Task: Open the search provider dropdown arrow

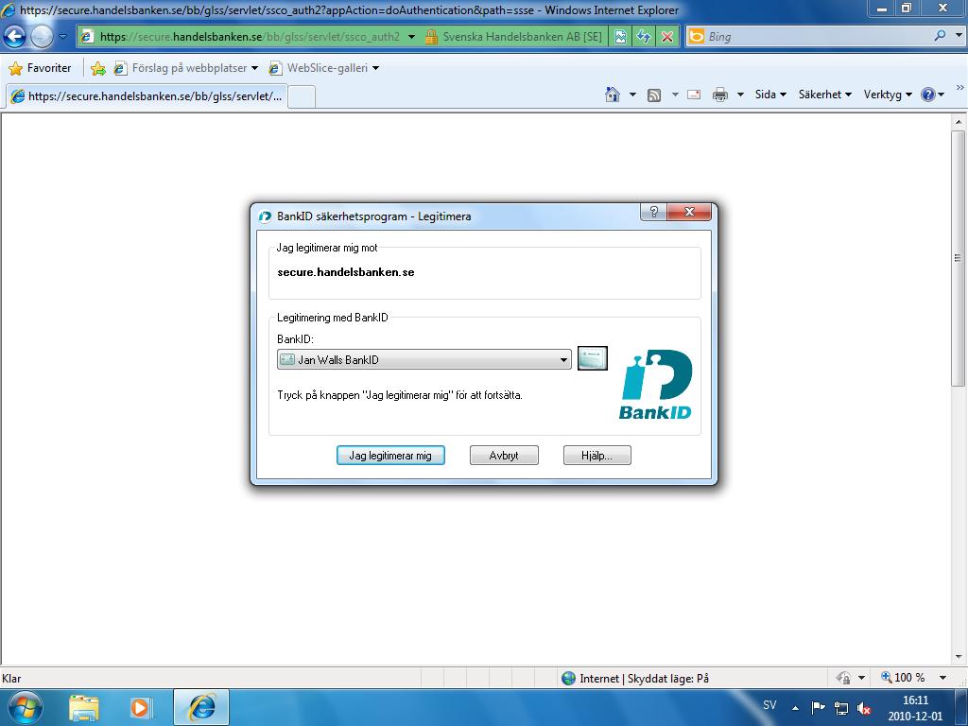Action: tap(959, 37)
